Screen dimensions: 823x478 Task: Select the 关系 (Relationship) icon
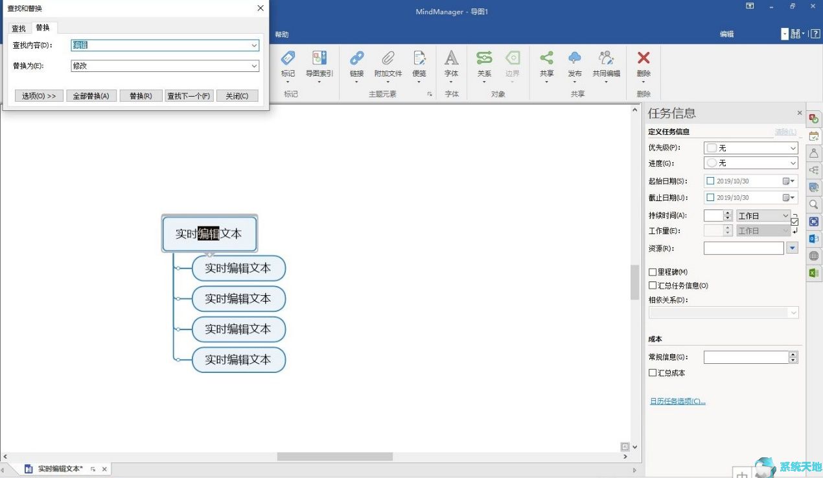click(484, 58)
